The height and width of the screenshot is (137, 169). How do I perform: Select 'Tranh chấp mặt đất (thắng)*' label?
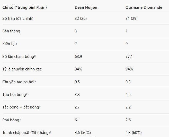click(x=27, y=133)
